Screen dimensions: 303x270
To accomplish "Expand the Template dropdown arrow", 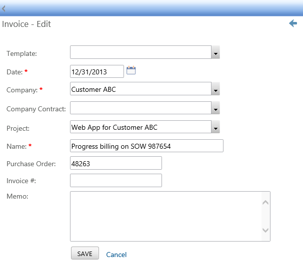I will tap(215, 52).
